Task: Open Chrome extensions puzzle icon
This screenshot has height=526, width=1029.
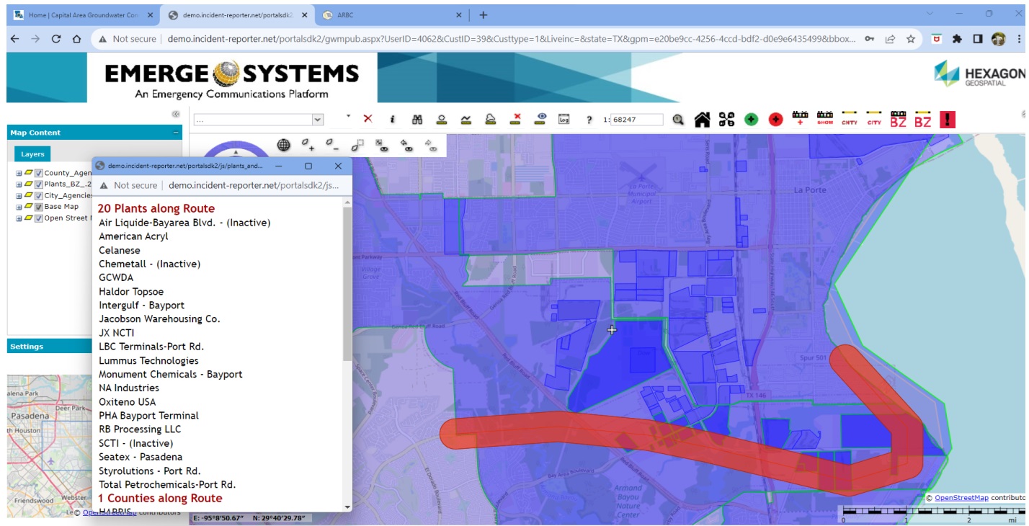Action: (x=957, y=39)
